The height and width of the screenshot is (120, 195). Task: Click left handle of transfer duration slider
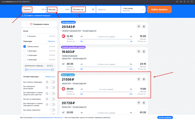coord(26,70)
